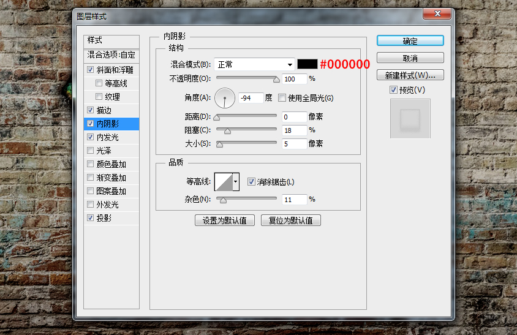Viewport: 517px width, 335px height.
Task: Select the 渐变叠加 style entry
Action: (x=111, y=178)
